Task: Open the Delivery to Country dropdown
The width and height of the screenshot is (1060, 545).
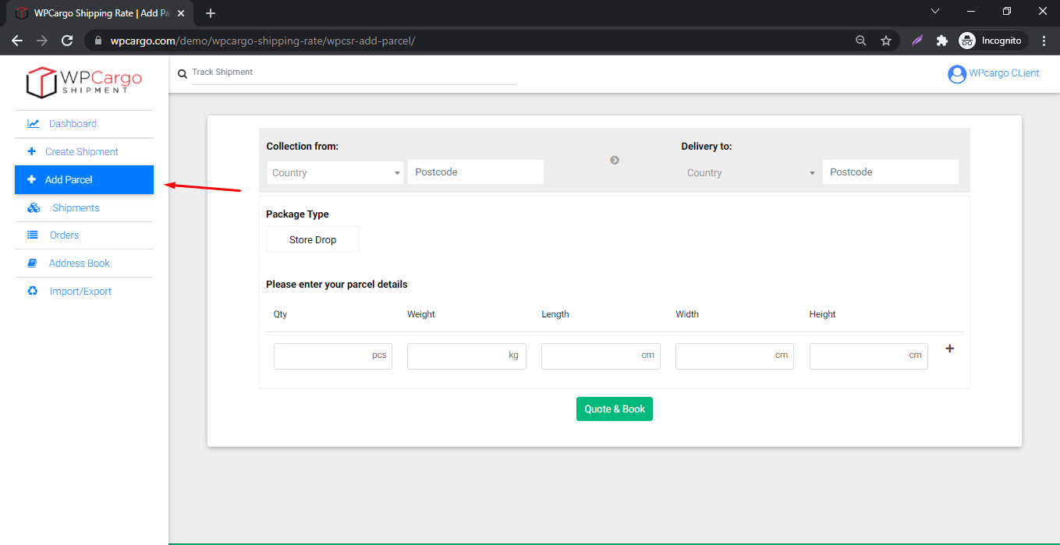Action: click(750, 172)
